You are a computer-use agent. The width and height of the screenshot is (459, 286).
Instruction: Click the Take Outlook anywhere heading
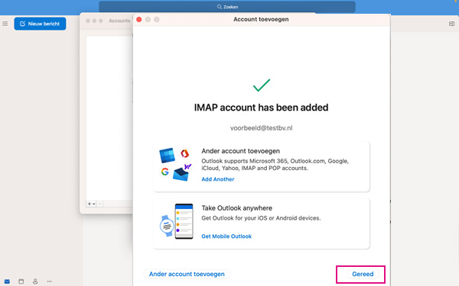(x=237, y=208)
